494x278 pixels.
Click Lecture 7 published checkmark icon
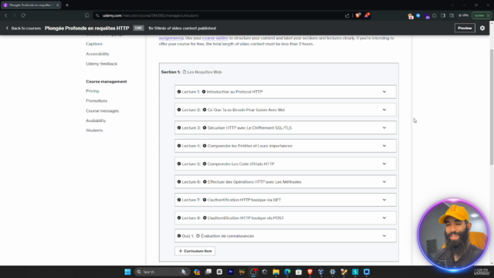pos(179,199)
